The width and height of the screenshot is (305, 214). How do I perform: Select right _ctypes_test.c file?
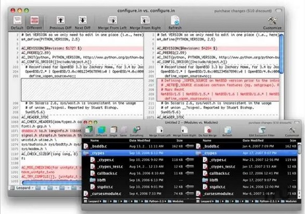pos(222,166)
